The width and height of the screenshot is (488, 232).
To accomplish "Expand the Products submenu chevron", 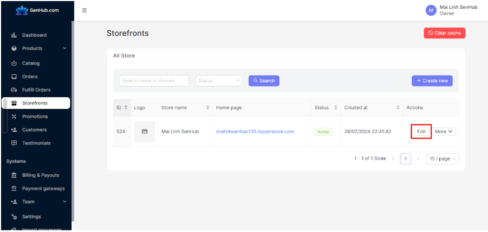I will pyautogui.click(x=65, y=48).
